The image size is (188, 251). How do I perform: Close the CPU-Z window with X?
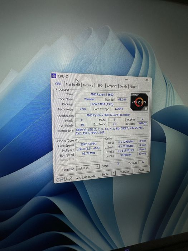[147, 80]
